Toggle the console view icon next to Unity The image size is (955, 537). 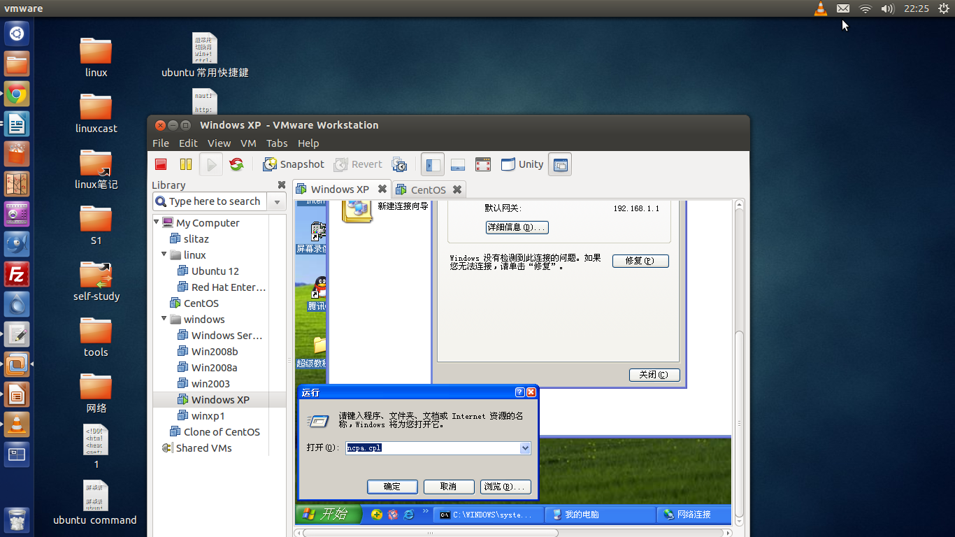[560, 164]
